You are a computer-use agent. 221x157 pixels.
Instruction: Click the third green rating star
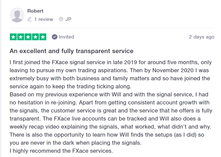(x=28, y=37)
